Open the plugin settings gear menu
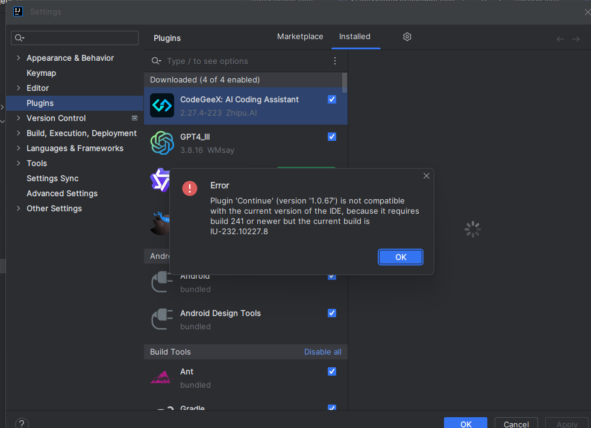The height and width of the screenshot is (428, 591). tap(407, 37)
